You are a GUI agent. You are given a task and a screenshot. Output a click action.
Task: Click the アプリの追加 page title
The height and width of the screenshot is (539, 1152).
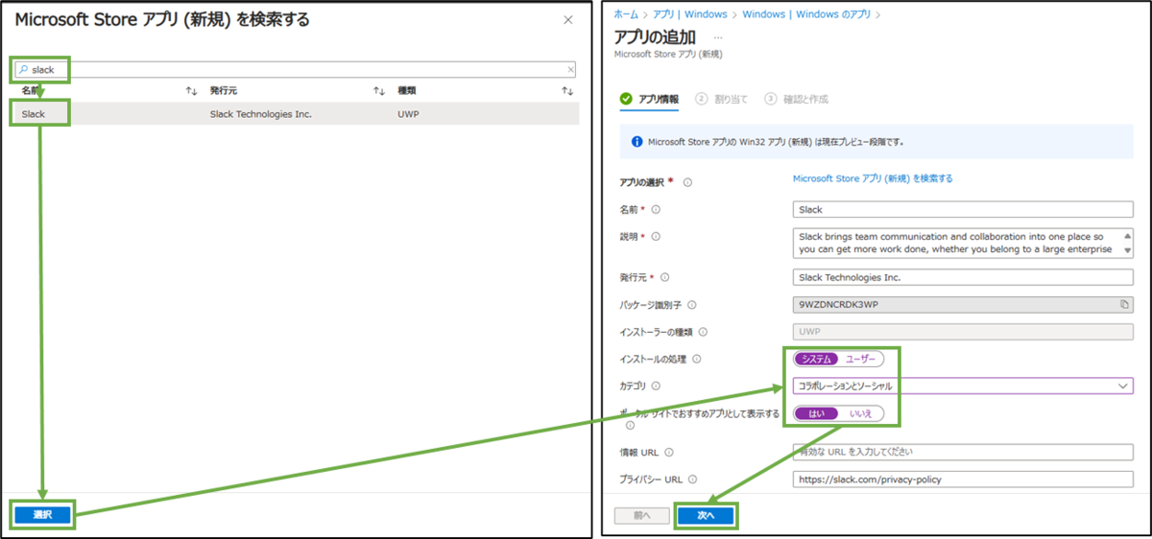coord(655,36)
